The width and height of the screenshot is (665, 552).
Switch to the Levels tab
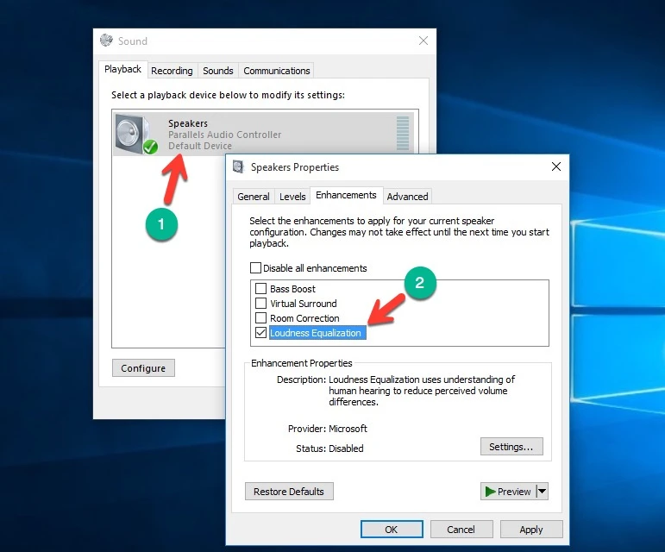point(292,197)
